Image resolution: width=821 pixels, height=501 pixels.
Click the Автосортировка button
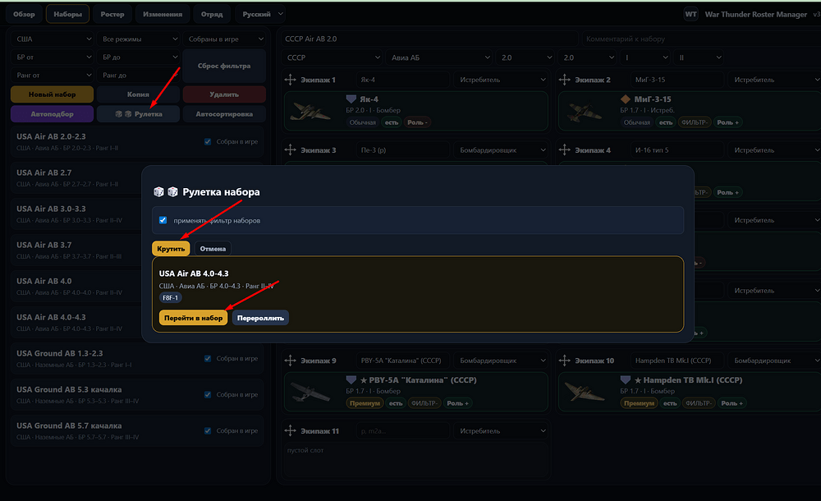coord(224,113)
